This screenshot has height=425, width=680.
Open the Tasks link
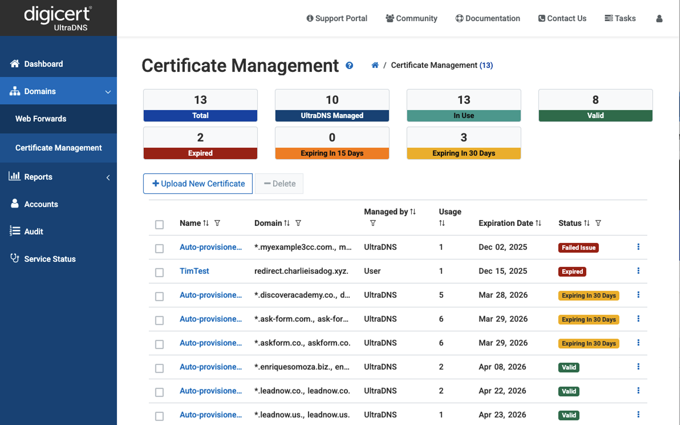point(620,18)
